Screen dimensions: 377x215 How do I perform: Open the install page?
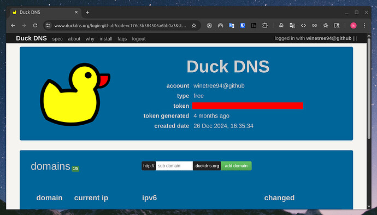tap(106, 39)
